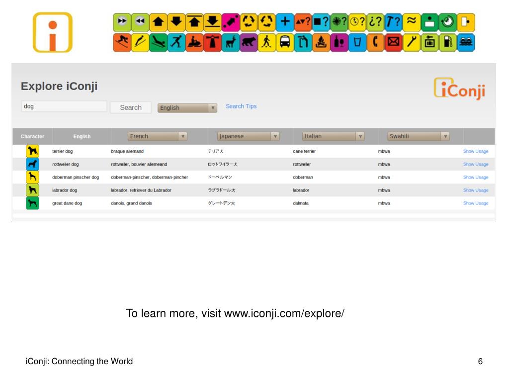509x382 pixels.
Task: Click the 'danois, grand danois' cell
Action: coord(131,203)
